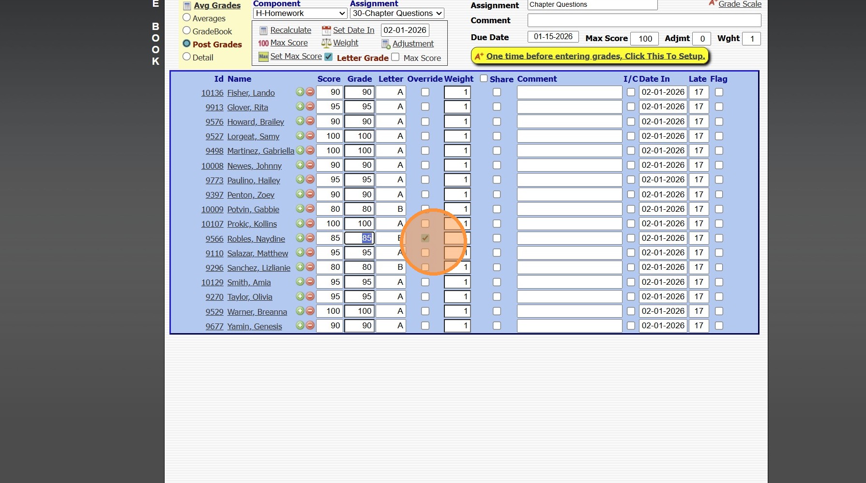Click the Due Date field 01-15-2026

click(553, 37)
